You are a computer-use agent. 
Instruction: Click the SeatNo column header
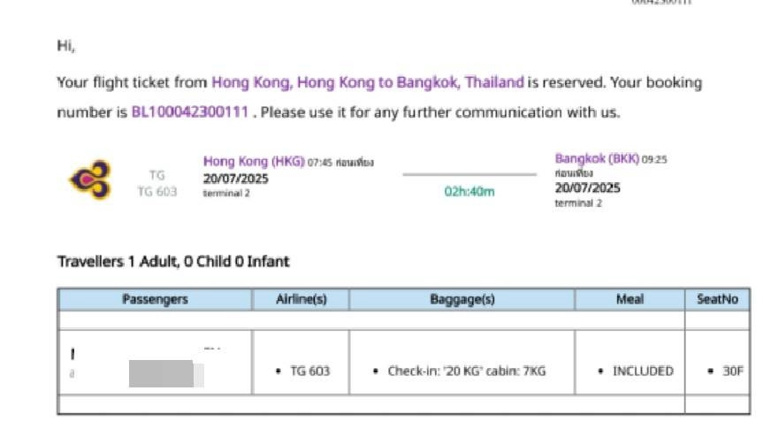(717, 300)
